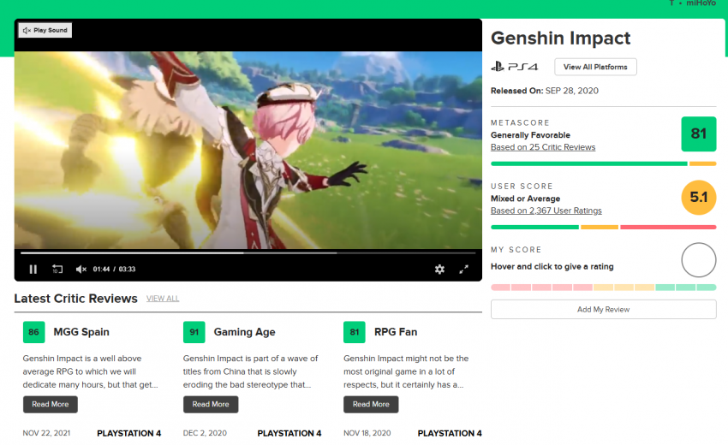The image size is (728, 445).
Task: Click the PS4 platform logo
Action: tap(515, 67)
